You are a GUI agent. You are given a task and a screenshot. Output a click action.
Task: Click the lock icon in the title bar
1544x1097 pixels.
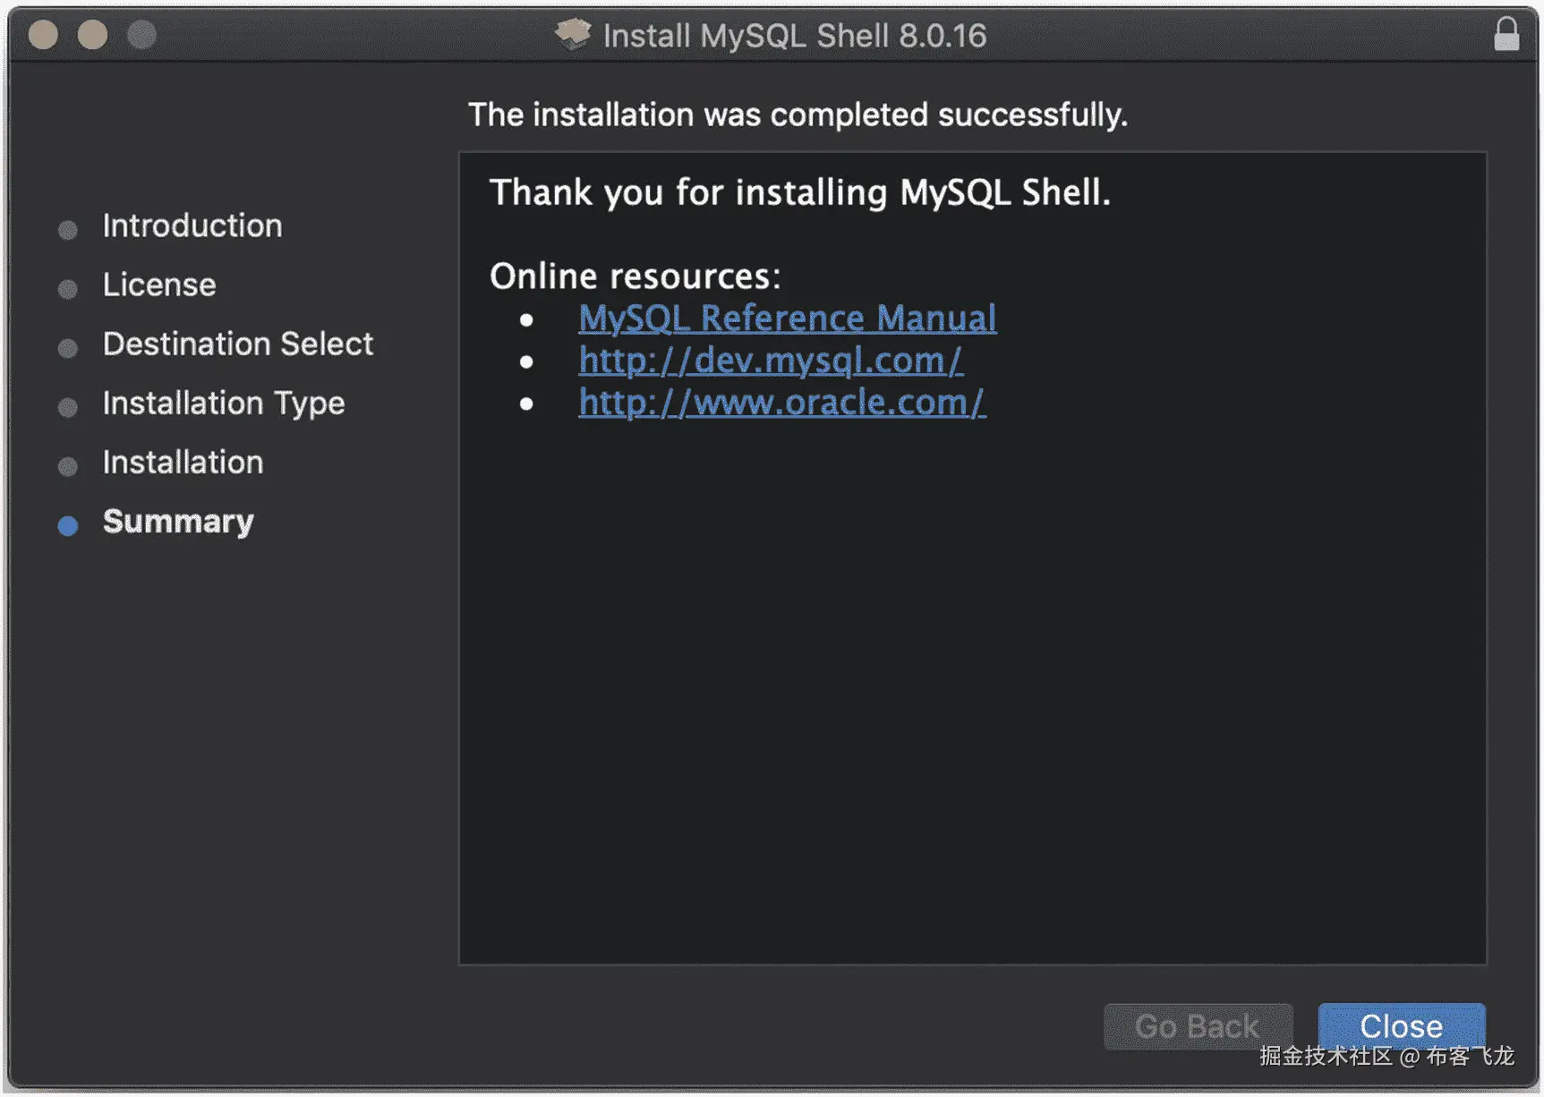[x=1507, y=33]
